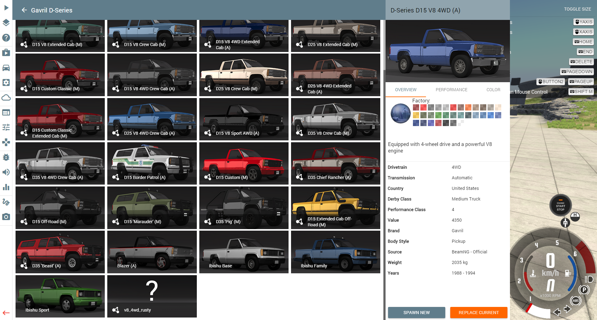This screenshot has height=320, width=597.
Task: Switch to the Overview tab
Action: point(406,90)
